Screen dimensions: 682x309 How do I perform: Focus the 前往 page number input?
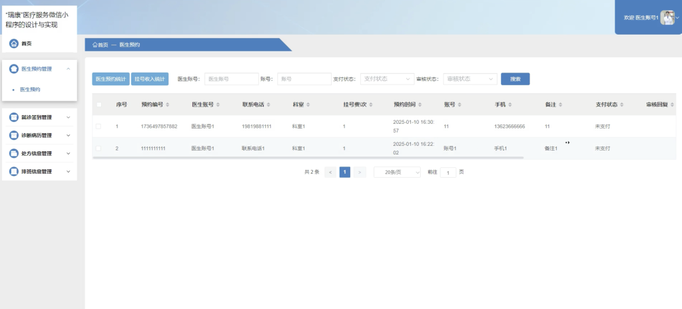click(448, 172)
